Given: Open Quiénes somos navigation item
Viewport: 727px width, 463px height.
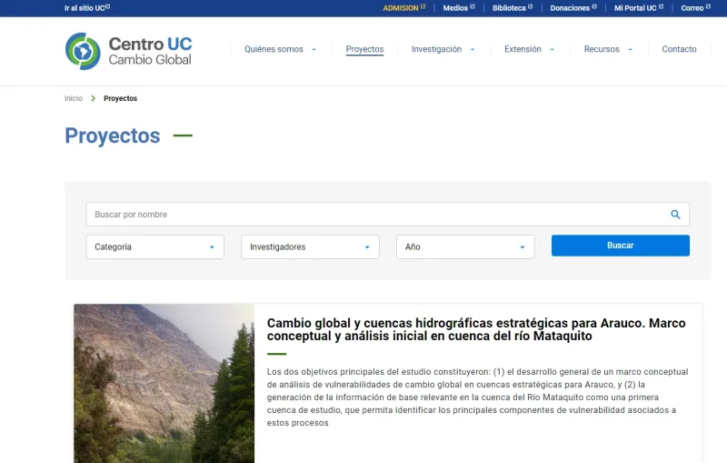Looking at the screenshot, I should [x=274, y=49].
